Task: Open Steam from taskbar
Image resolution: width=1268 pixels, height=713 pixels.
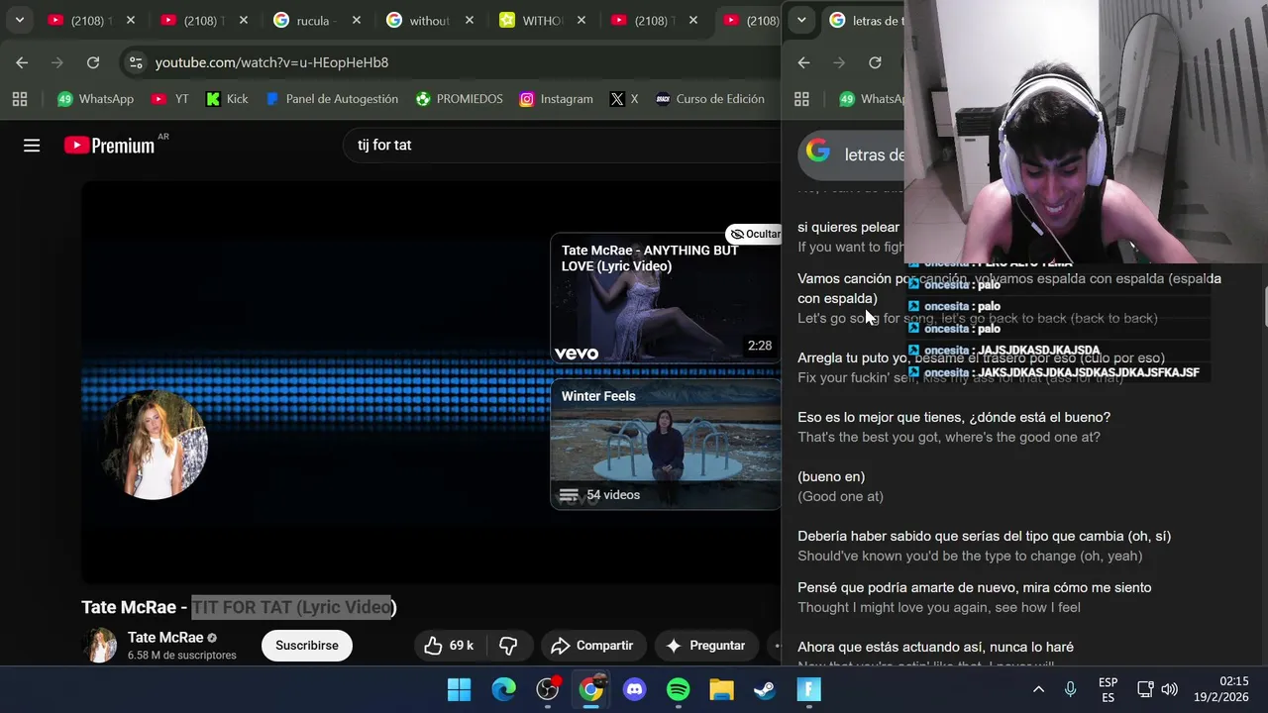Action: click(x=765, y=689)
